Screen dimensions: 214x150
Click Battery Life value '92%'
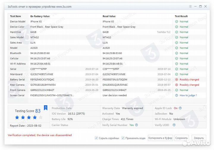point(70,119)
